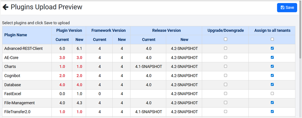The width and height of the screenshot is (302, 118).
Task: Click current plugin version 0.0 for FastExcel
Action: click(62, 94)
